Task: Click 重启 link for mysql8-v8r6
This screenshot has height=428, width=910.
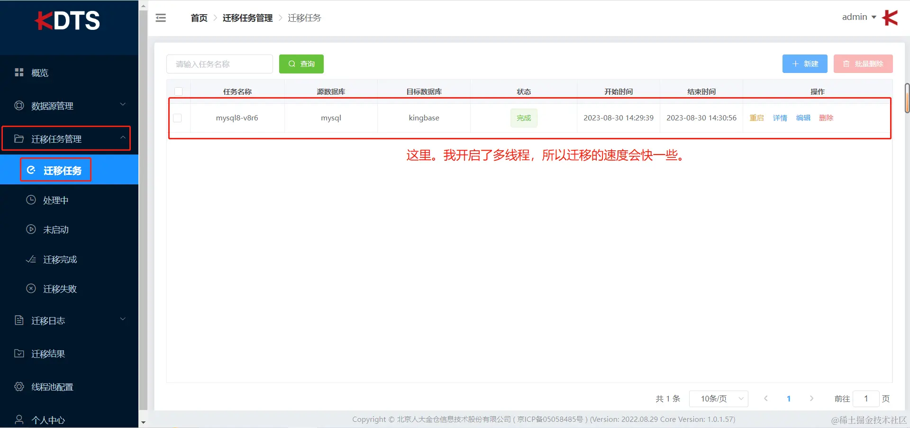Action: (756, 118)
